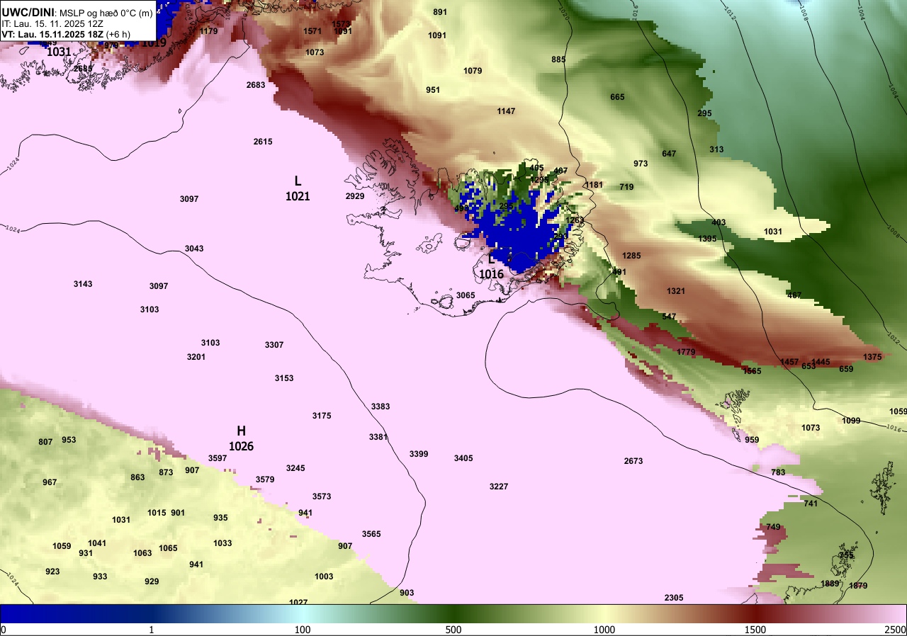
Task: Select the 1003 height value
Action: (x=324, y=577)
